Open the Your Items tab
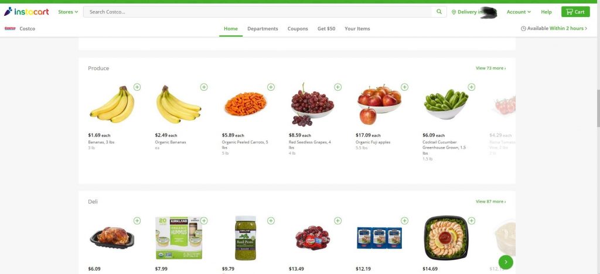The width and height of the screenshot is (600, 274). [x=357, y=29]
